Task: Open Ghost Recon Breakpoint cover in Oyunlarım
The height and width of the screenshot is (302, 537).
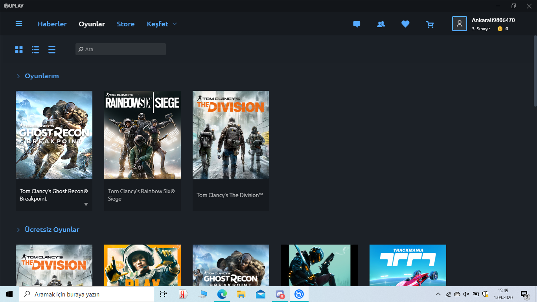Action: pyautogui.click(x=54, y=135)
